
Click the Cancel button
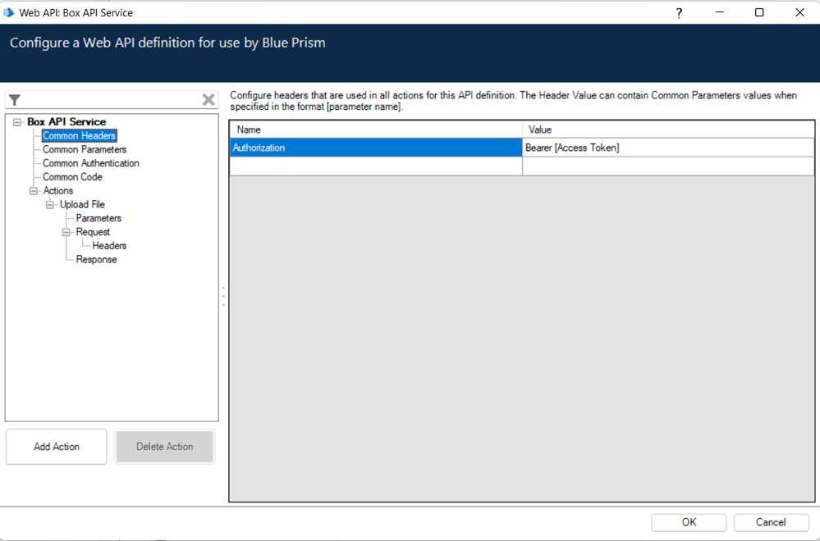coord(771,522)
